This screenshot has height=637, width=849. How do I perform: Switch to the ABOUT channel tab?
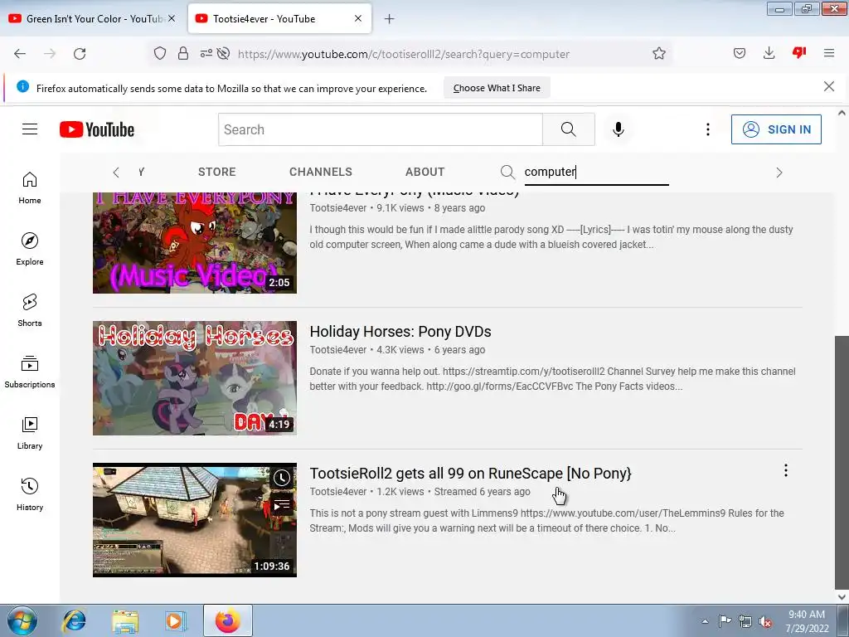(x=425, y=172)
